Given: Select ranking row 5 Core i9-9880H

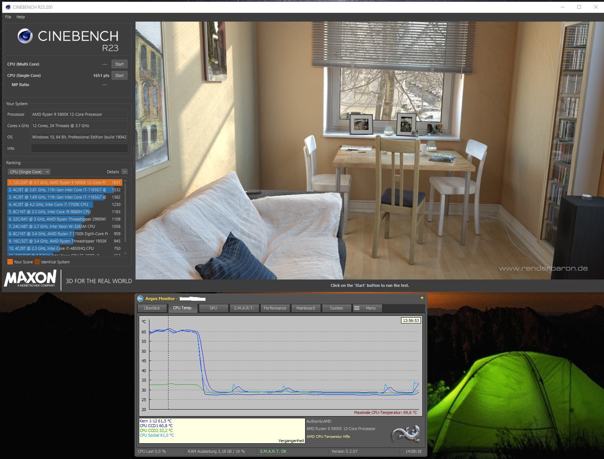Looking at the screenshot, I should (64, 212).
